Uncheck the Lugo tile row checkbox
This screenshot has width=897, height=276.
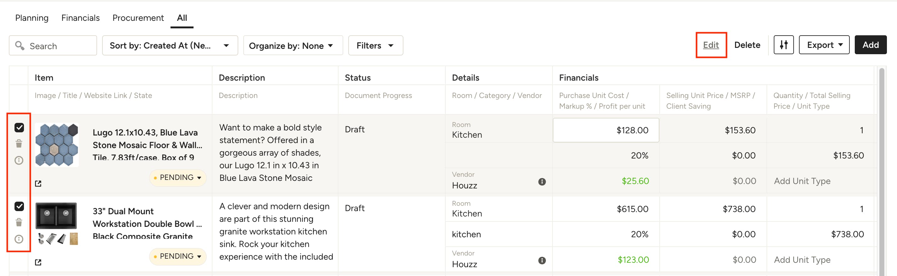point(19,128)
